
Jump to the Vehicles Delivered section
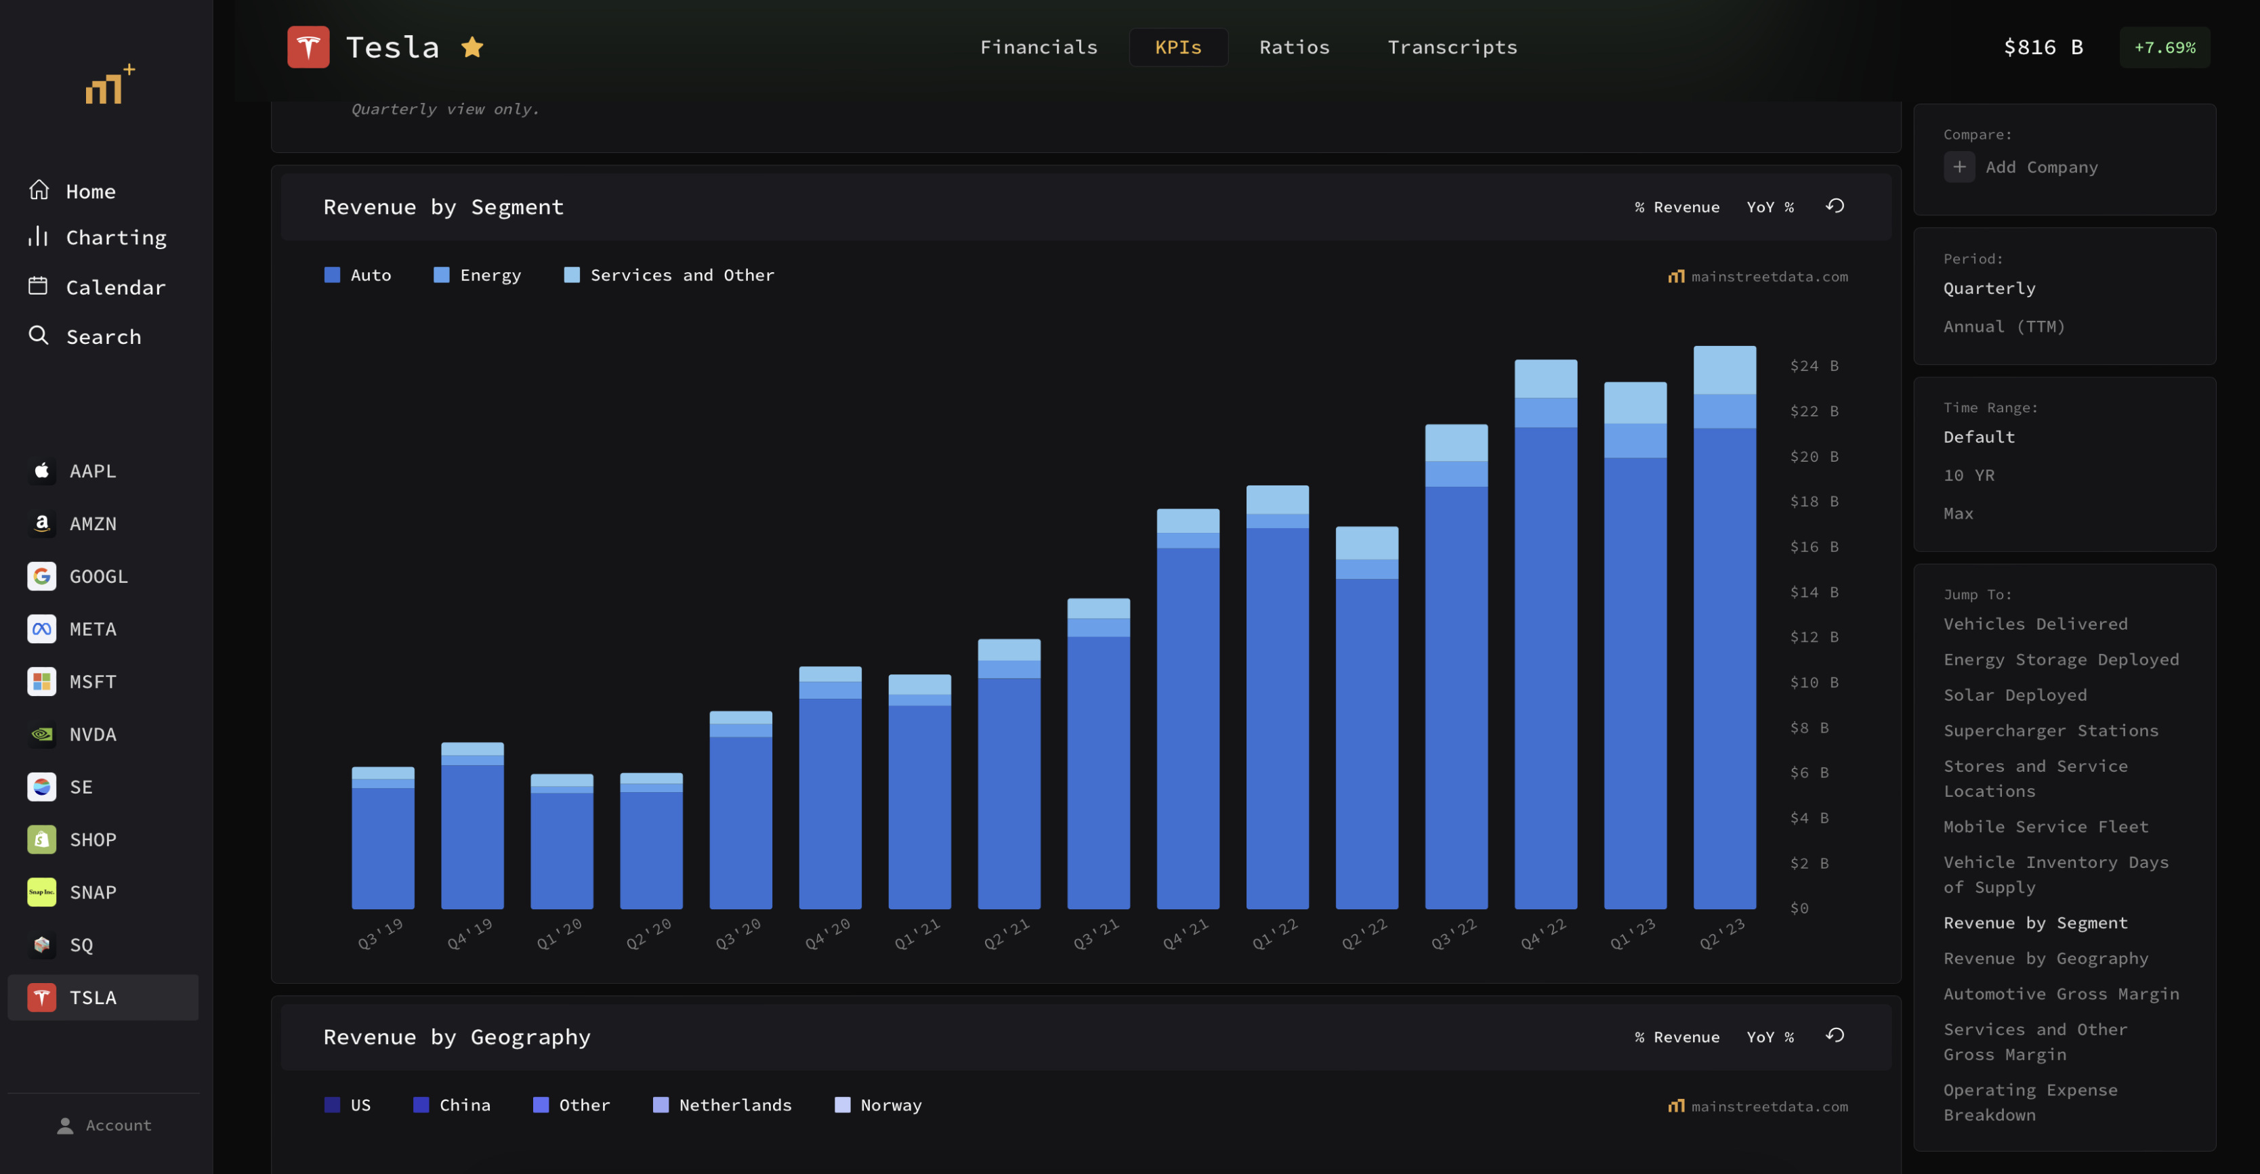(2036, 624)
